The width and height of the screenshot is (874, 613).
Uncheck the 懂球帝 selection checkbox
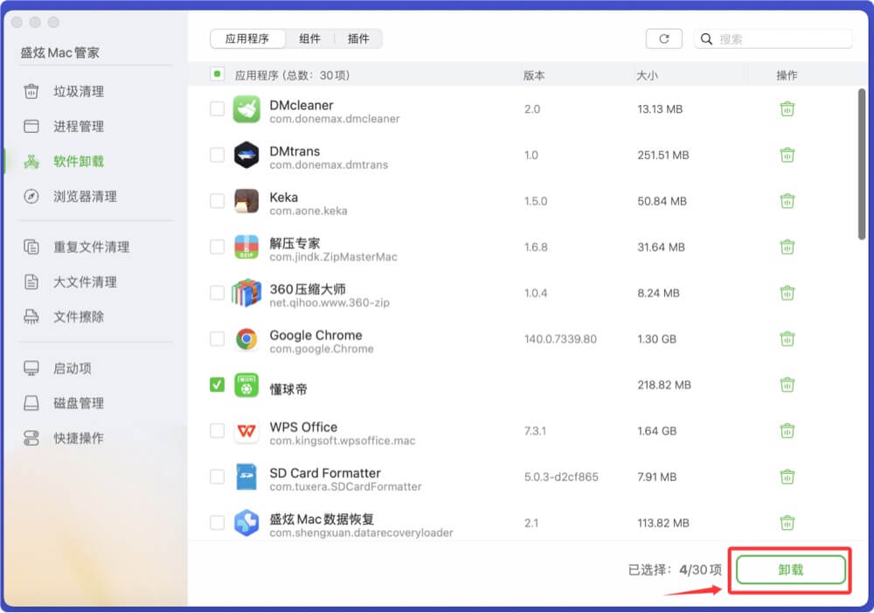pyautogui.click(x=216, y=385)
